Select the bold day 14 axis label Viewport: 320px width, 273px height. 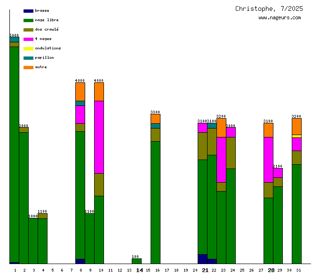pyautogui.click(x=139, y=270)
